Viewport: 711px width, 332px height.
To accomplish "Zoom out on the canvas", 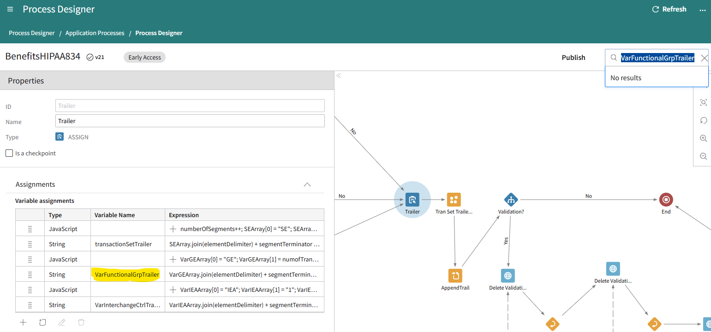I will click(x=704, y=156).
